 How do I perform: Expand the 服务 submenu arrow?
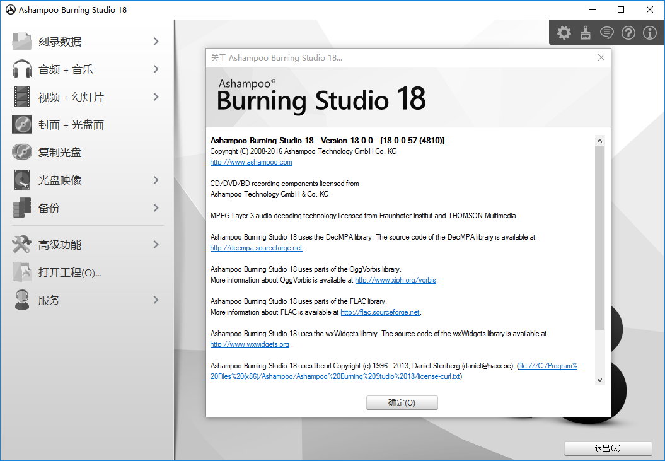[156, 300]
